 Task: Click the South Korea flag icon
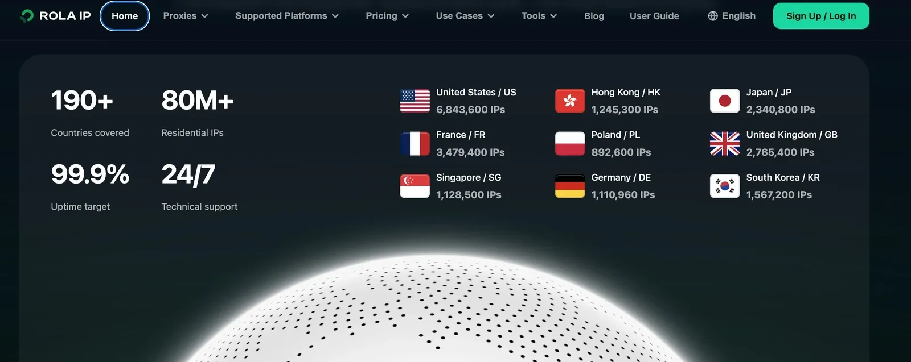(725, 186)
